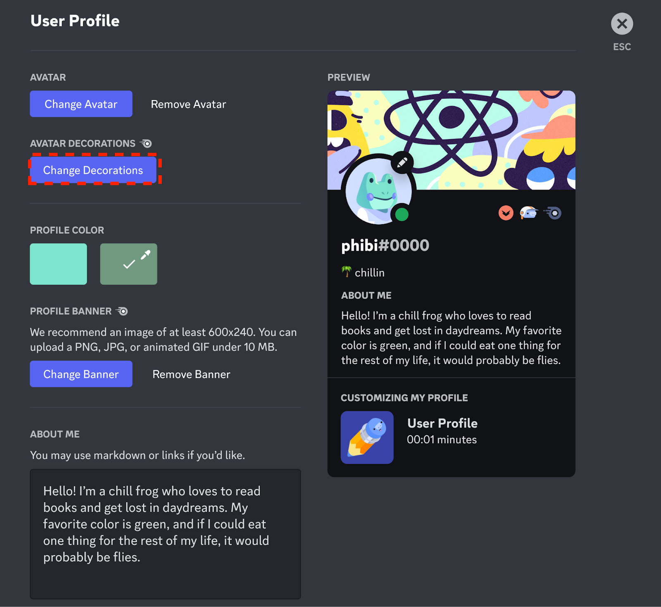Open Change Decorations
The width and height of the screenshot is (661, 607).
click(93, 170)
